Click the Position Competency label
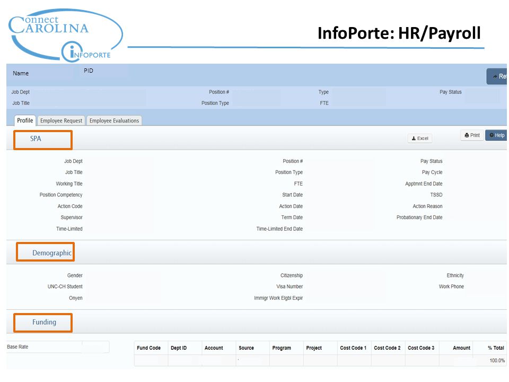This screenshot has width=509, height=382. click(61, 195)
